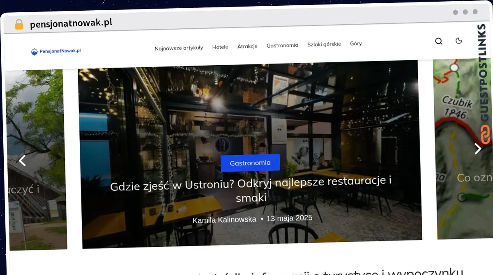The image size is (493, 275).
Task: Go to next slide arrow
Action: coord(477,149)
